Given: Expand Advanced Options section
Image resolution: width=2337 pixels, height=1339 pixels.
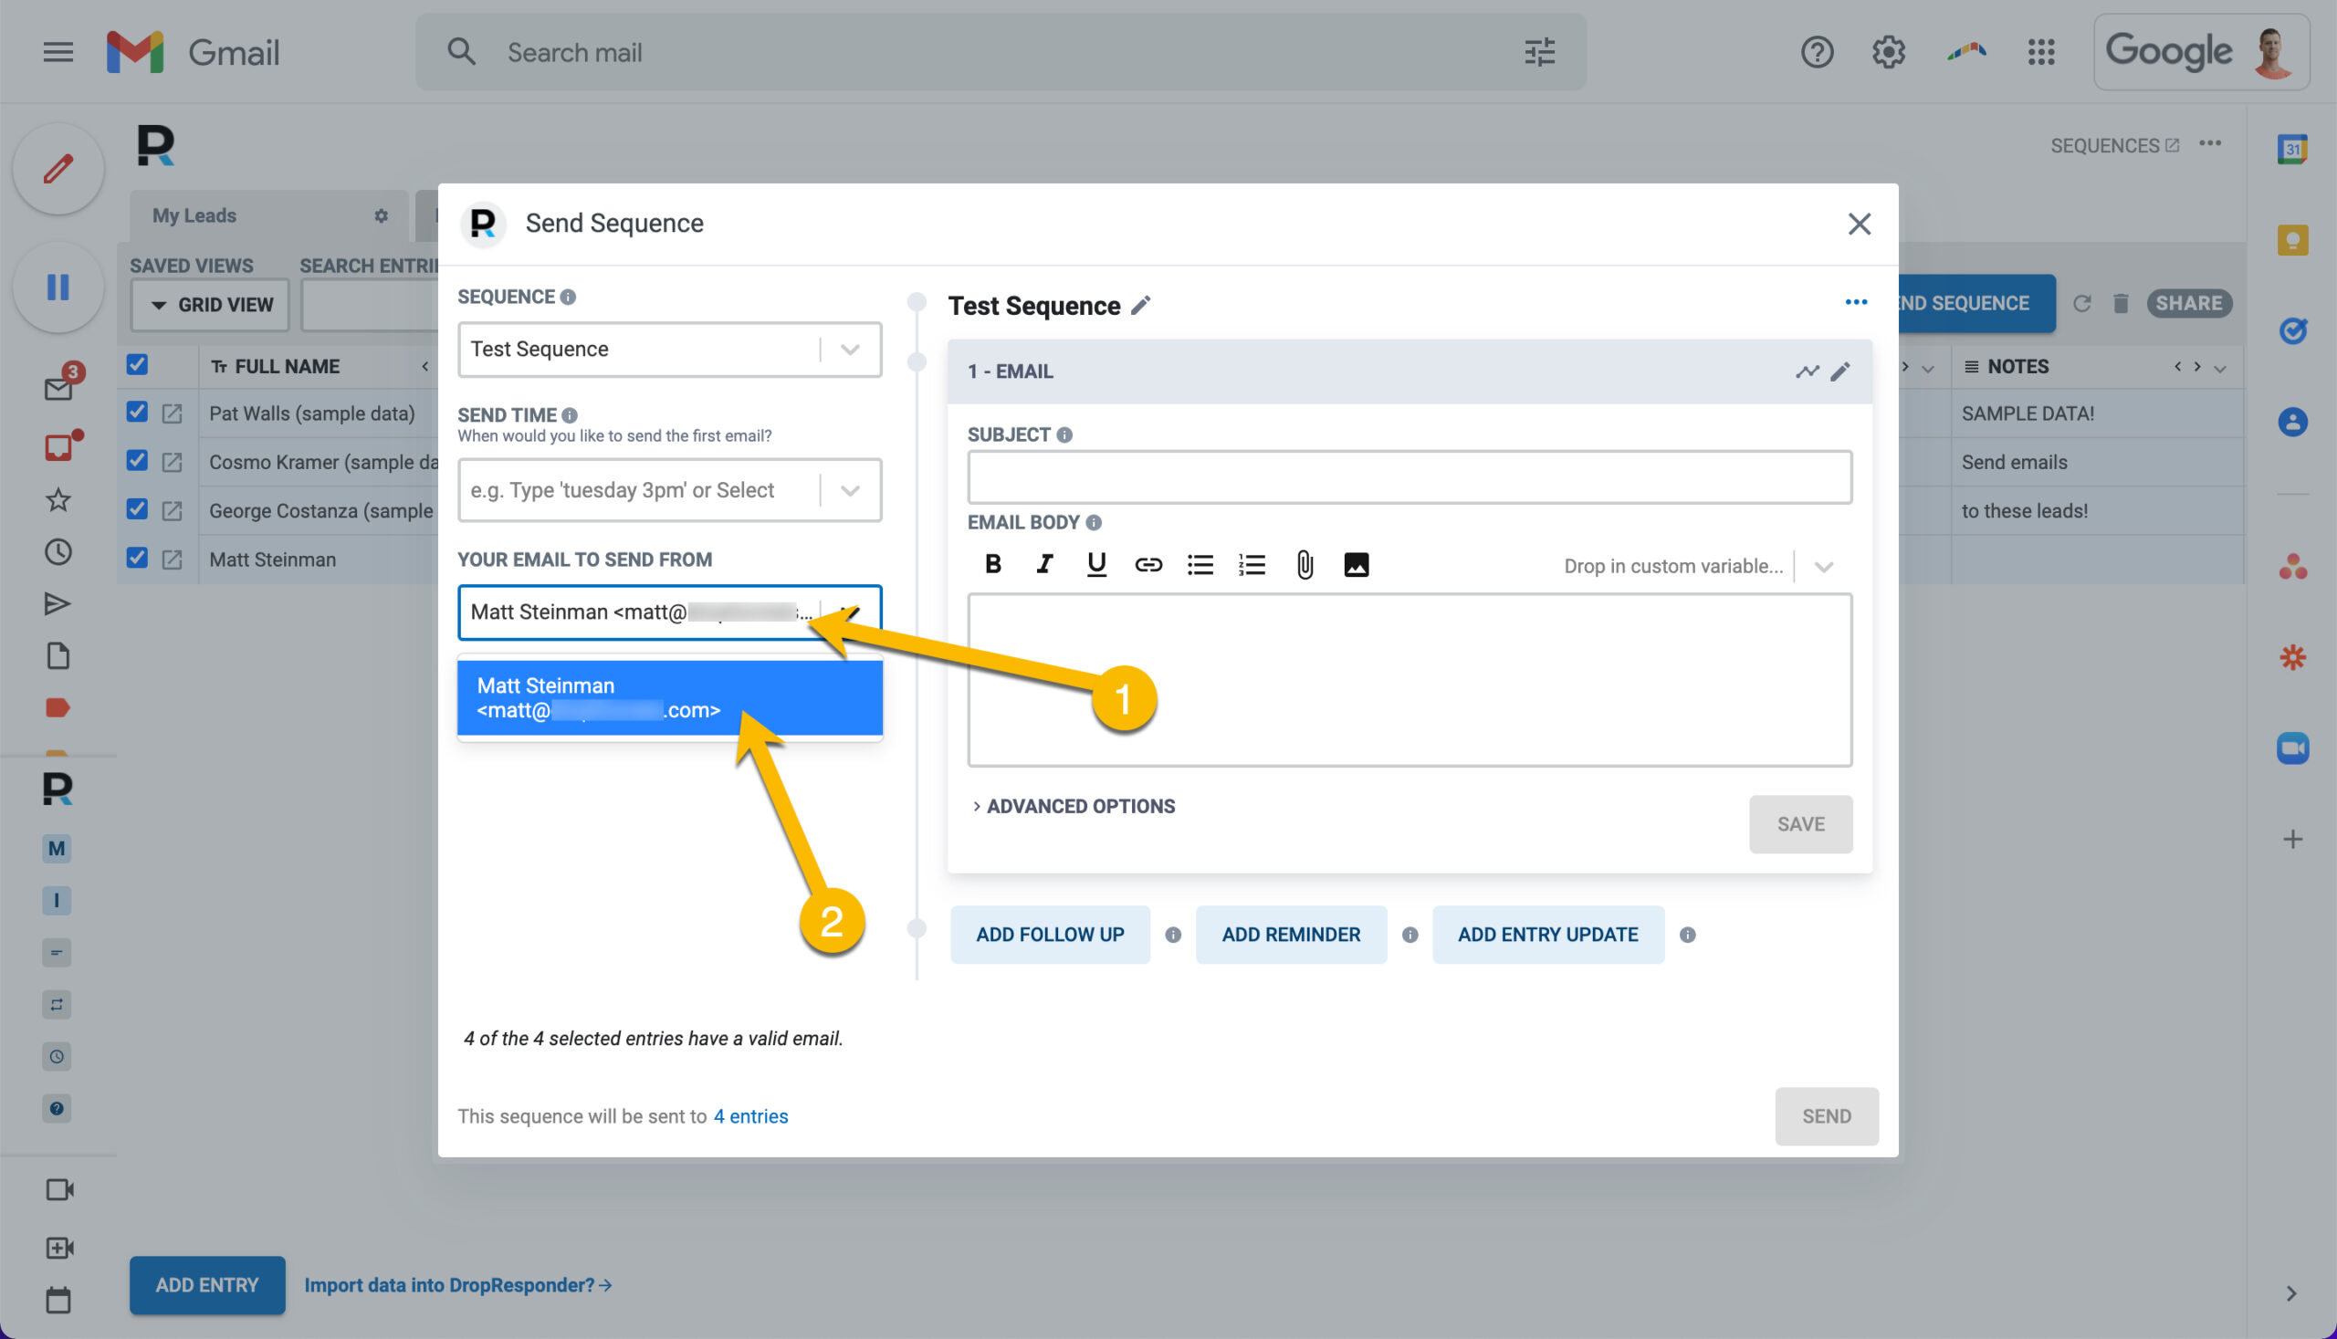Looking at the screenshot, I should click(1073, 807).
